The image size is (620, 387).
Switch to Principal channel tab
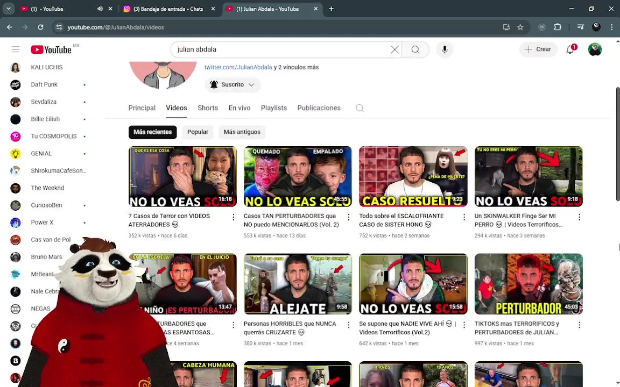(x=142, y=108)
